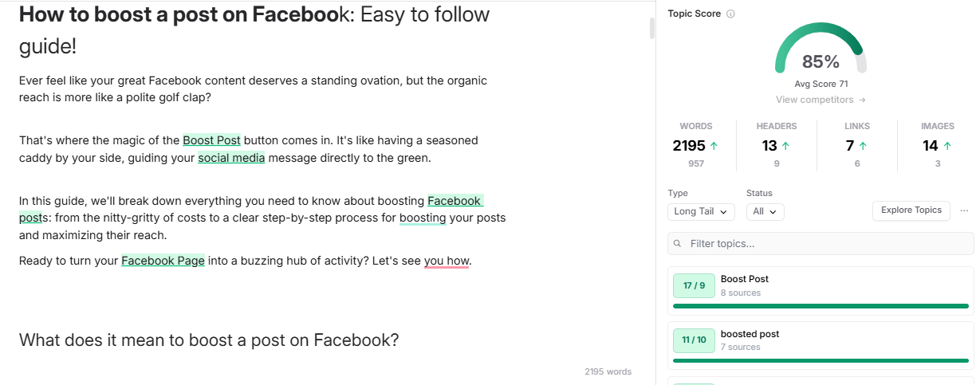Select the Boost Post topic item

click(x=821, y=290)
